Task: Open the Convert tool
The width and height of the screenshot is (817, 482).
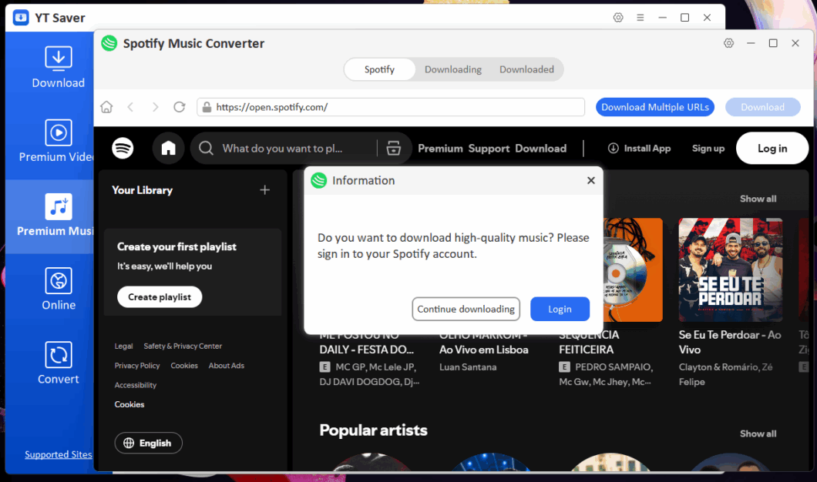Action: 58,363
